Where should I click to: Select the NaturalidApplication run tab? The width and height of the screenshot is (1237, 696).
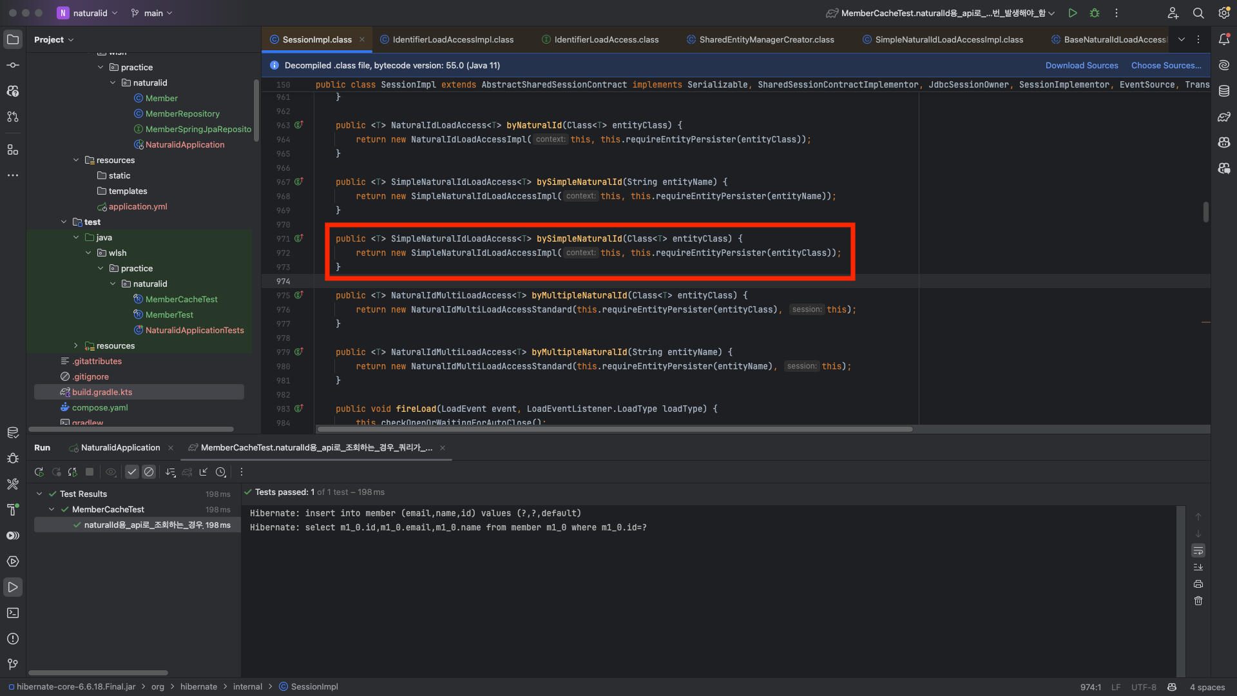point(120,448)
